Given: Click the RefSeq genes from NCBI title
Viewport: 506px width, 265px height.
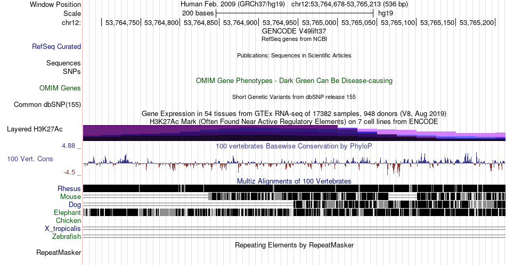Looking at the screenshot, I should tap(294, 39).
